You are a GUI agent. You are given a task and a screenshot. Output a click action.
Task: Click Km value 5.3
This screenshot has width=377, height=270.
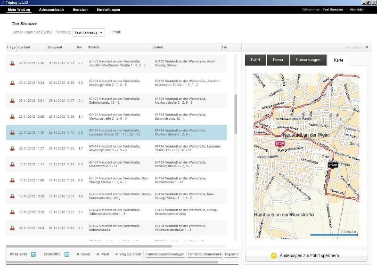tap(80, 83)
